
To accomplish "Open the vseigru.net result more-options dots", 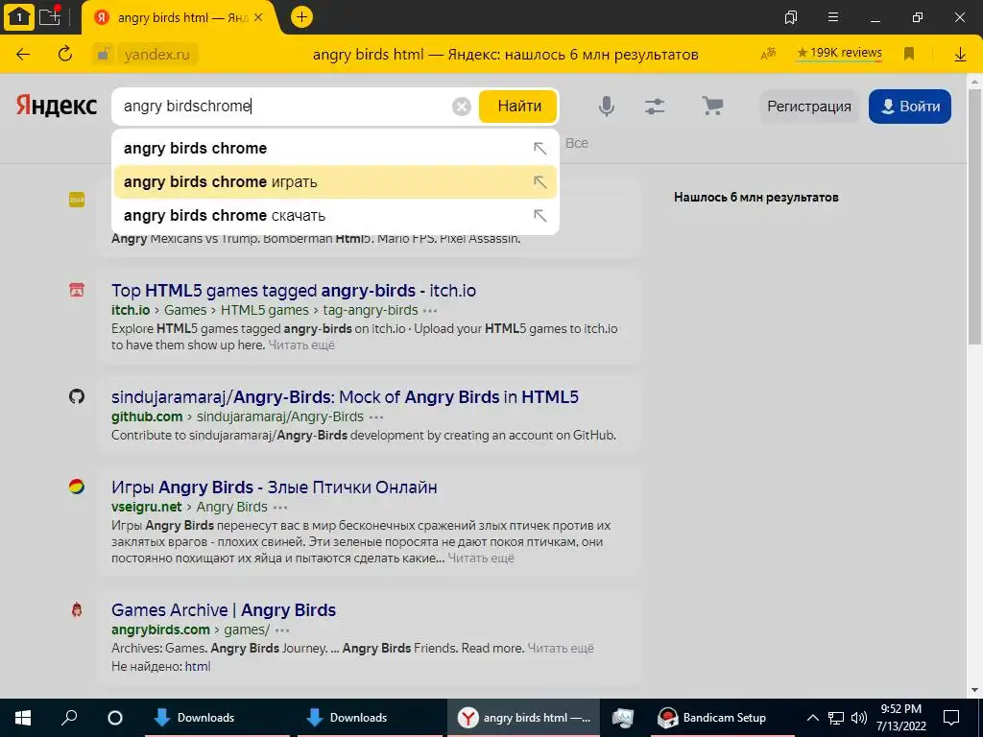I will [280, 507].
